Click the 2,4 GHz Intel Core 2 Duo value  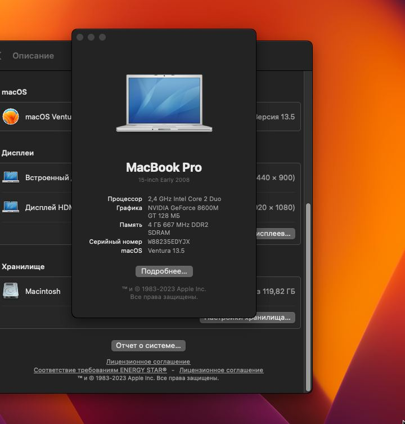point(184,199)
